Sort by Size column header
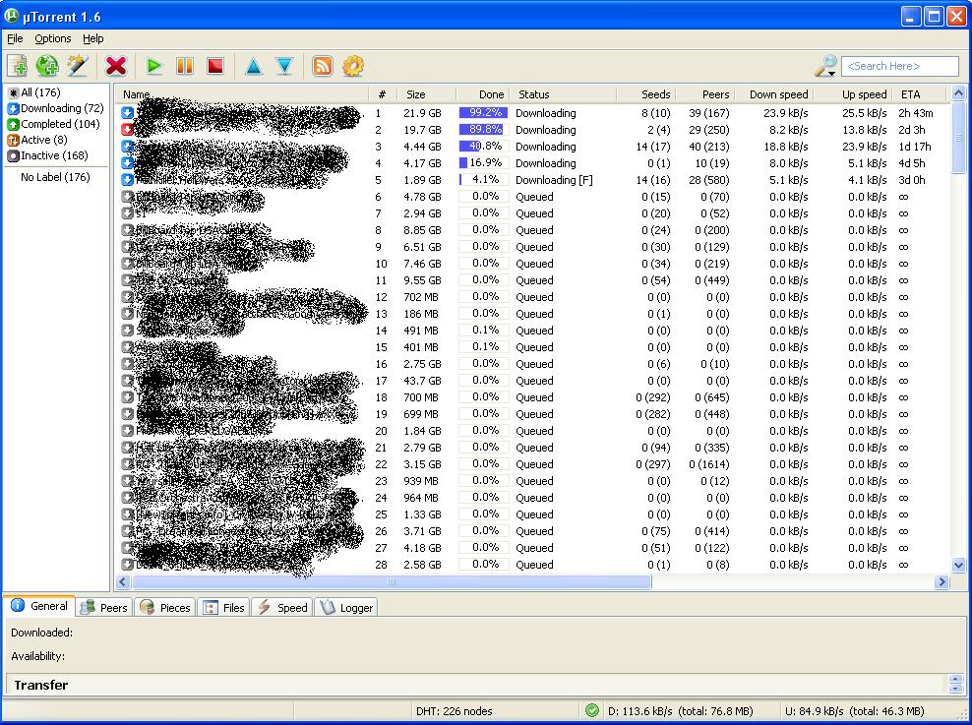 [427, 94]
